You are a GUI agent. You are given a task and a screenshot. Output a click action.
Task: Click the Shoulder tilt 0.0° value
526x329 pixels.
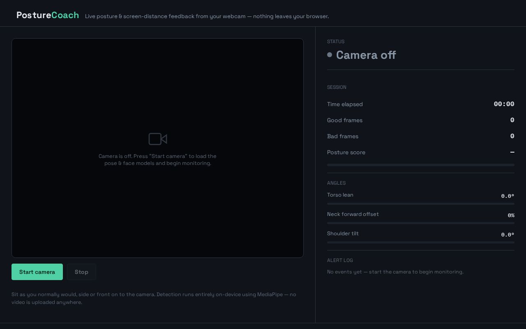(508, 235)
